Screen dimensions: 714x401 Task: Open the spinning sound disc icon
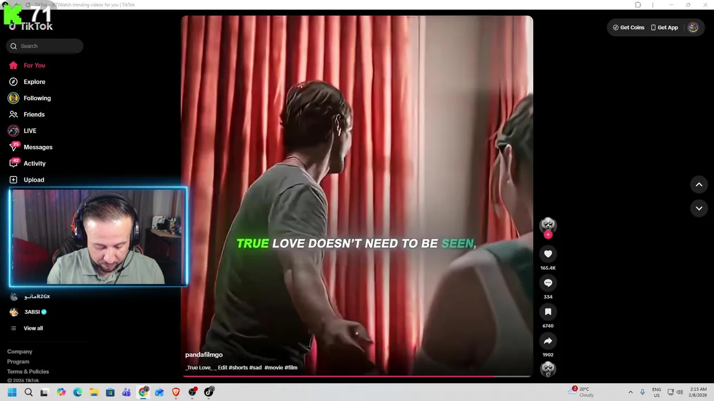click(x=548, y=369)
